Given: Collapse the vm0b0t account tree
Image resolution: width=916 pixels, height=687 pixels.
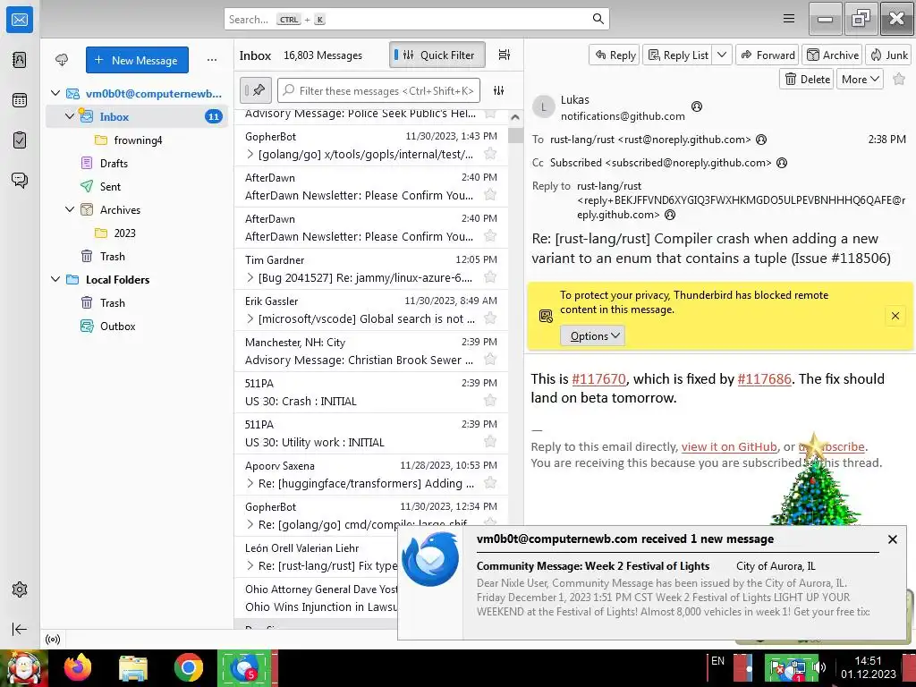Looking at the screenshot, I should [55, 93].
